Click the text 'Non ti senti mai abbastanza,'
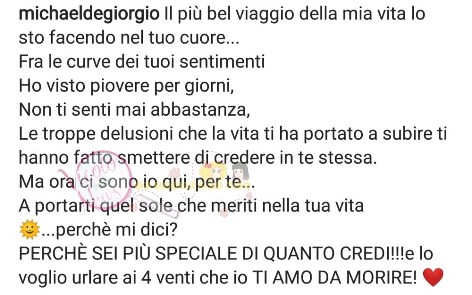Screen dimensions: 472x295 [135, 110]
